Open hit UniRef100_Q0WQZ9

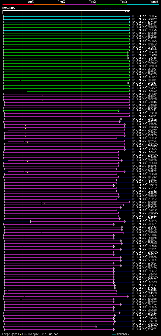144,19
